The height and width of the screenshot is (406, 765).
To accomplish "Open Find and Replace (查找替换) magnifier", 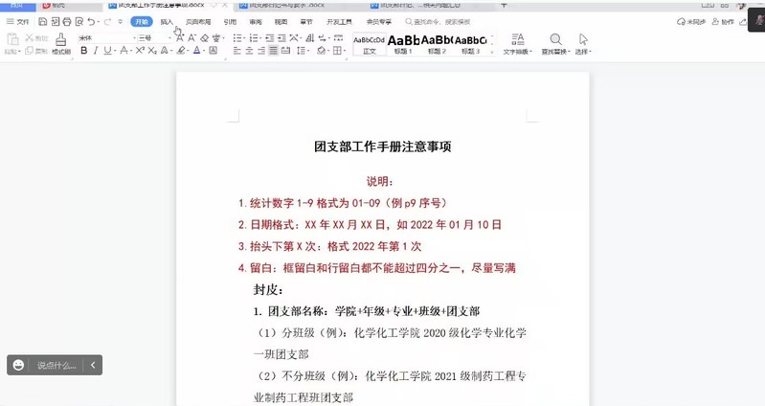I will [x=555, y=41].
